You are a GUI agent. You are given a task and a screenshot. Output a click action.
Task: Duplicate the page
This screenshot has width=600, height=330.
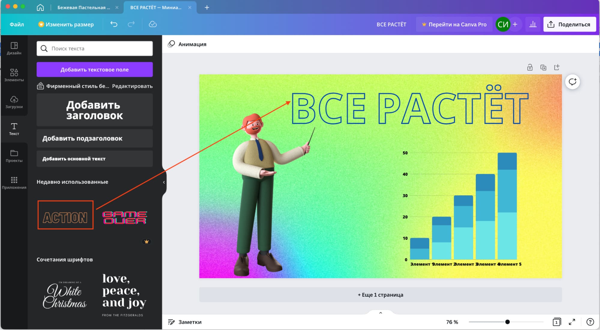click(543, 67)
